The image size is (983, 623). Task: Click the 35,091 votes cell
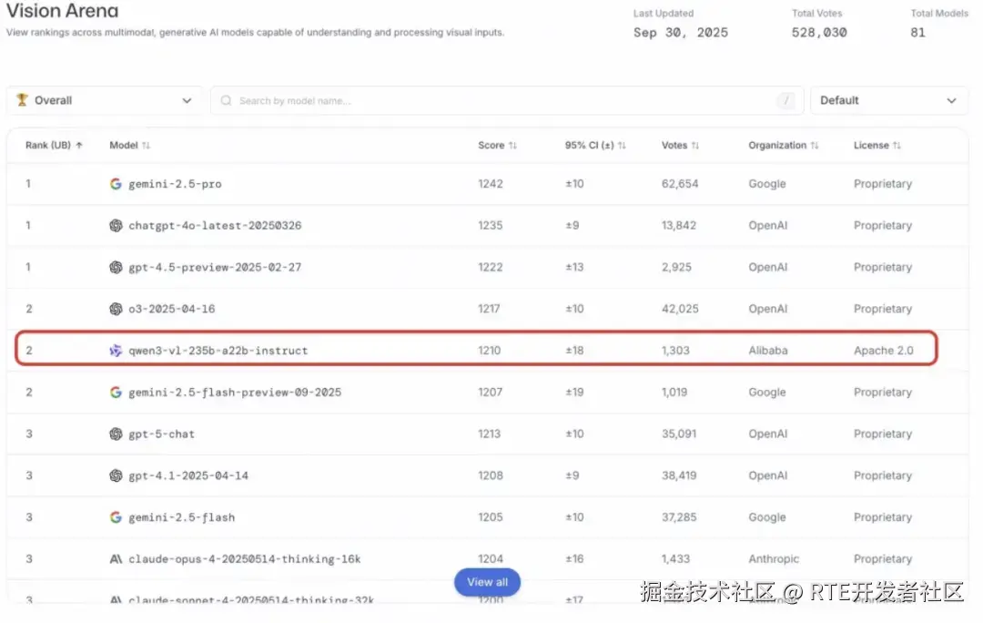tap(679, 434)
